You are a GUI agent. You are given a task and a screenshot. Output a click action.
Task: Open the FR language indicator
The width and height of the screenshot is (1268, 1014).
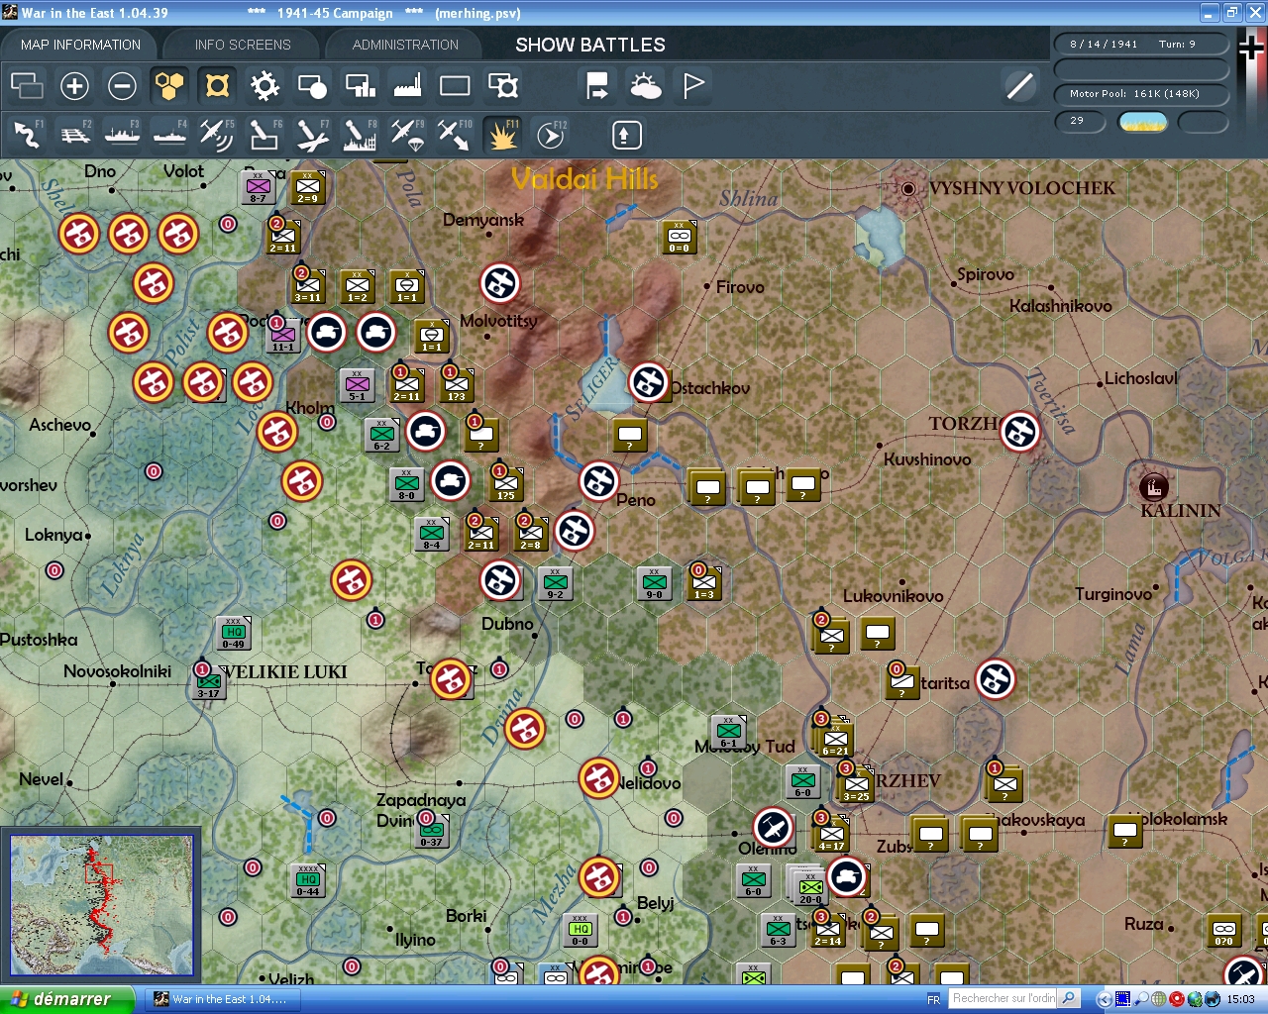[x=933, y=1000]
